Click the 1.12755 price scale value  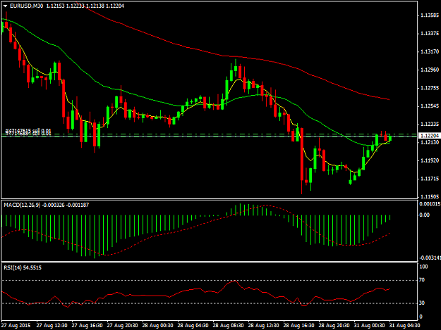430,88
